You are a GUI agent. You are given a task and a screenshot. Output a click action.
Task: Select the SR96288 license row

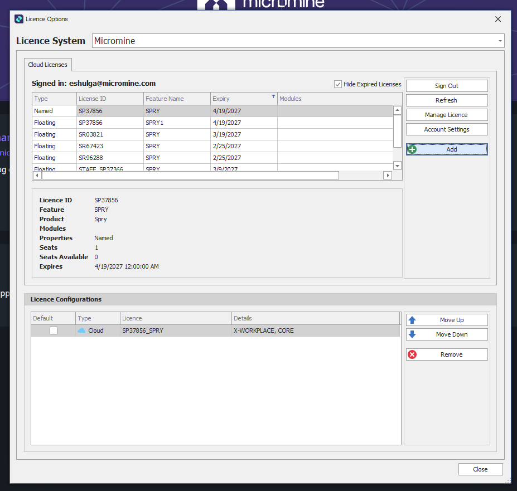(x=212, y=158)
